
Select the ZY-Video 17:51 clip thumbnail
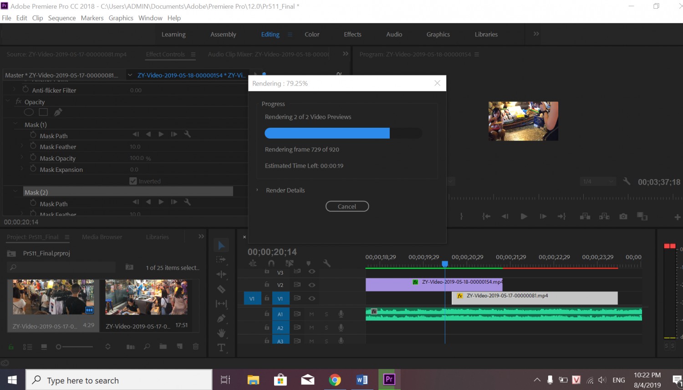[146, 297]
